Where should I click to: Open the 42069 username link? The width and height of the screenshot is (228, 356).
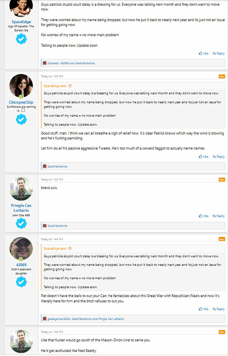[21, 265]
